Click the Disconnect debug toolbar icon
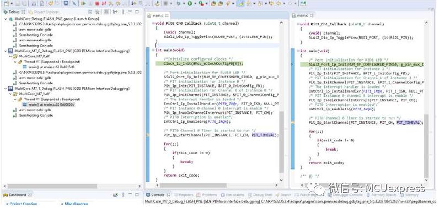439x208 pixels. pyautogui.click(x=104, y=4)
